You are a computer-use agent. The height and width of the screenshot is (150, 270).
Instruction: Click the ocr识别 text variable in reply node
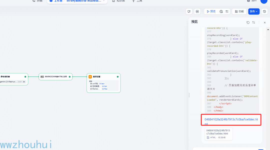pyautogui.click(x=97, y=84)
